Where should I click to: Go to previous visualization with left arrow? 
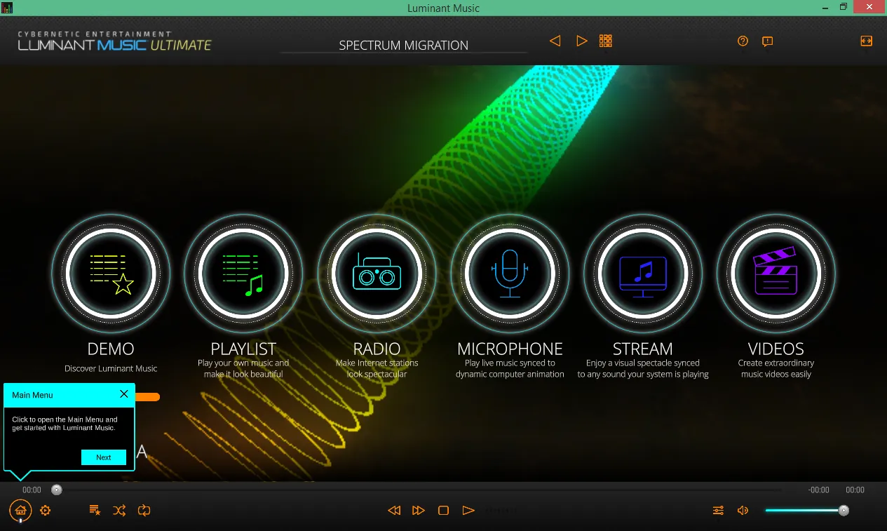click(x=555, y=41)
